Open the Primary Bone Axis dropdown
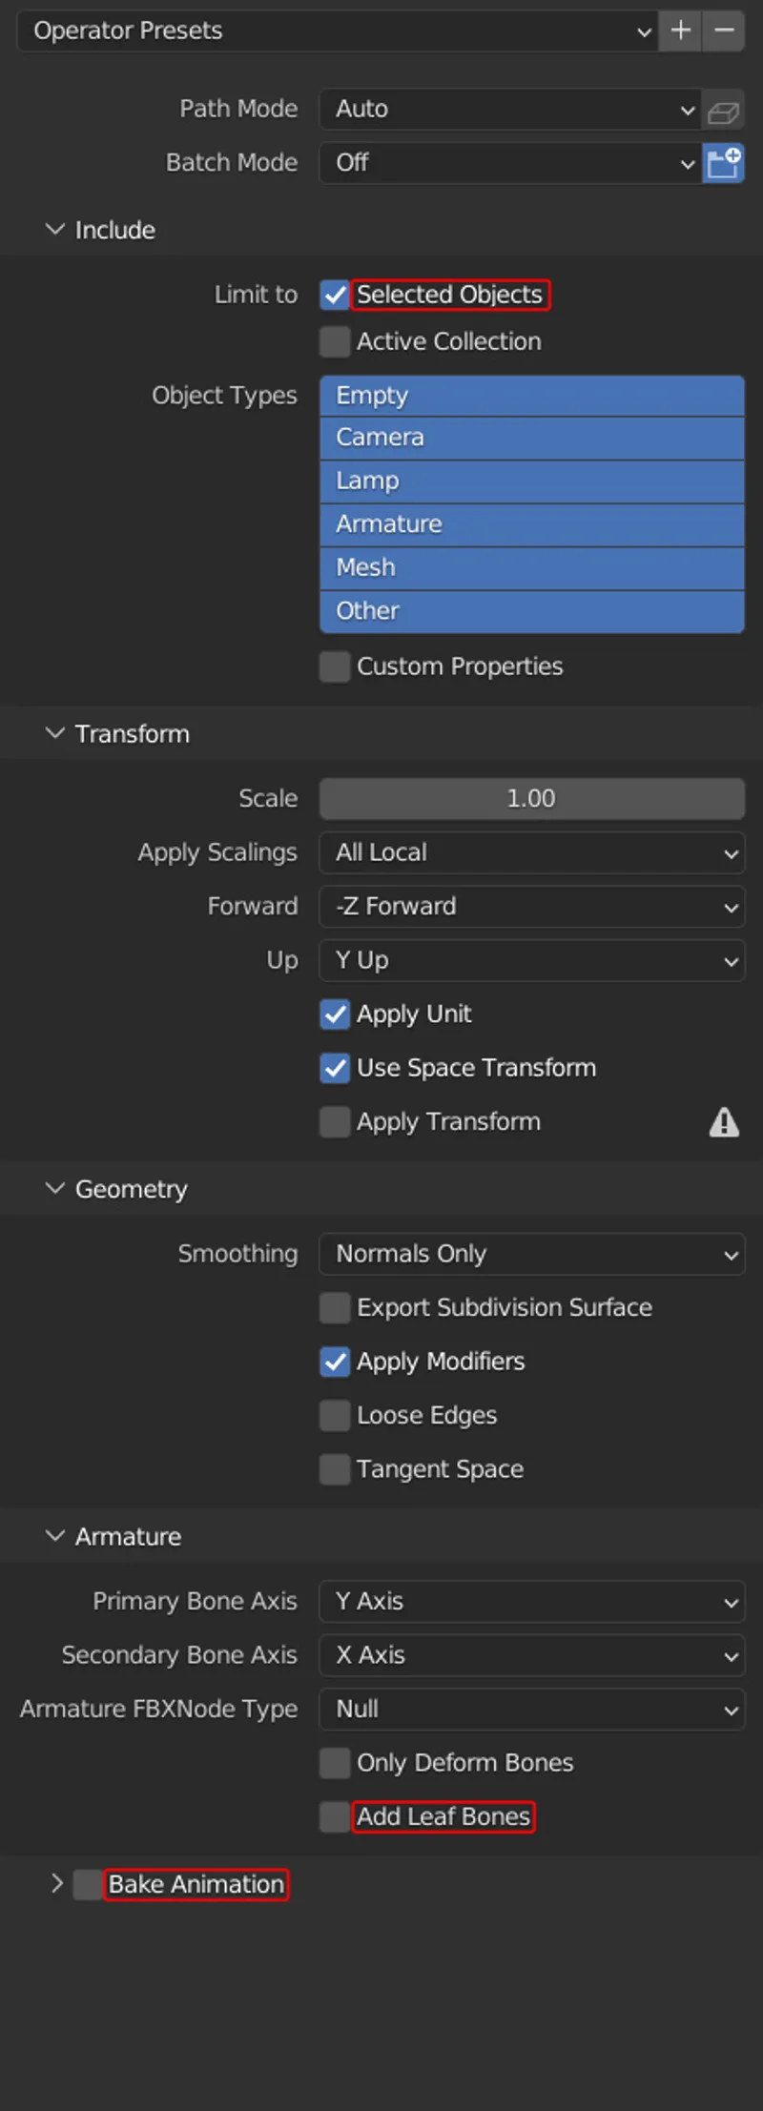The height and width of the screenshot is (2111, 763). click(531, 1602)
